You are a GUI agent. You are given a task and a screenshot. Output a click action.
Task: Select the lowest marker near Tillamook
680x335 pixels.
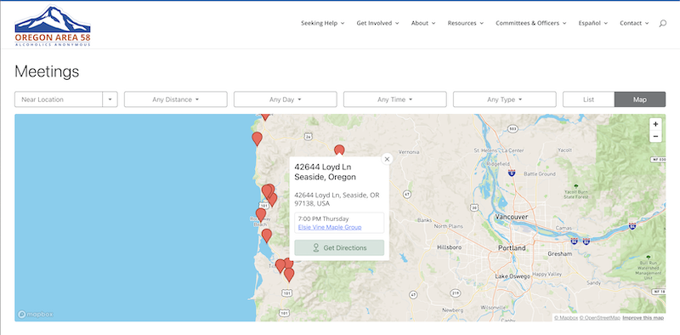(x=289, y=275)
